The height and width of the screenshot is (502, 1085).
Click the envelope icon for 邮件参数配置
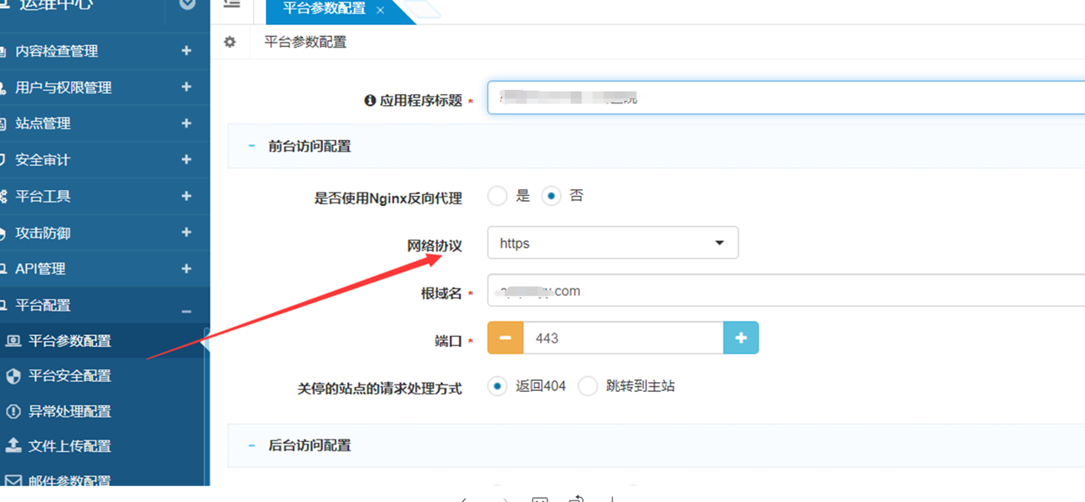[13, 481]
